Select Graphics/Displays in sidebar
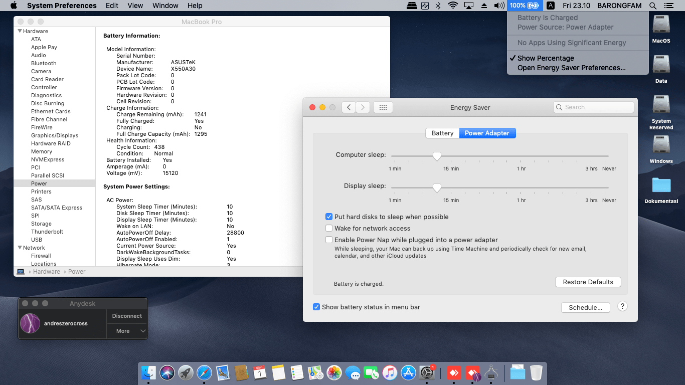 coord(55,135)
